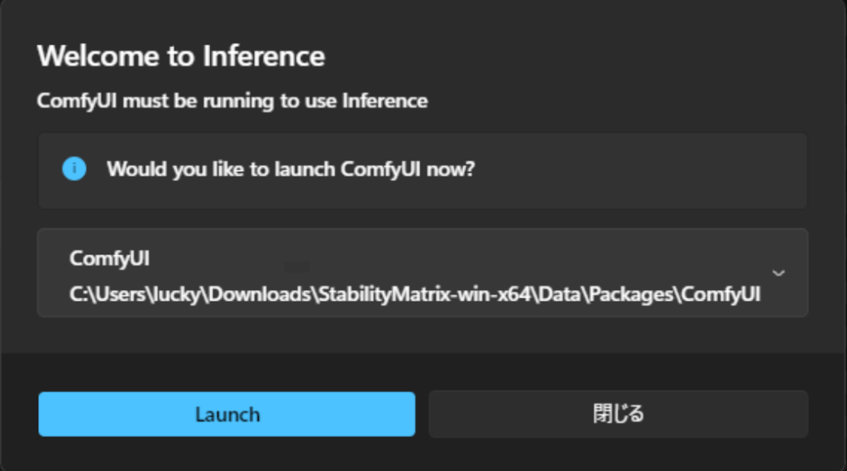Click the blue info icon
Viewport: 847px width, 471px height.
[x=74, y=169]
